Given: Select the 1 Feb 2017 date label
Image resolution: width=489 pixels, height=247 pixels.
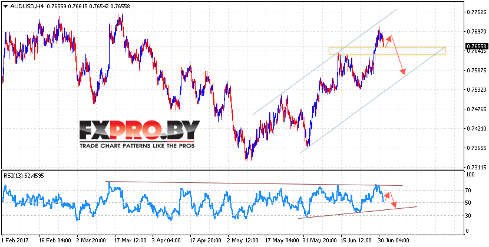Looking at the screenshot, I should (x=15, y=241).
